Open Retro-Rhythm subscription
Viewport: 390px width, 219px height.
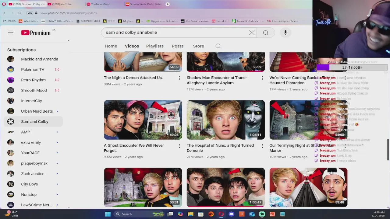pos(34,80)
